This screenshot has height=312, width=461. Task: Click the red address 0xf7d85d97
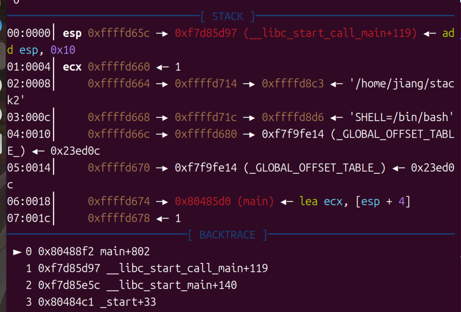click(206, 33)
